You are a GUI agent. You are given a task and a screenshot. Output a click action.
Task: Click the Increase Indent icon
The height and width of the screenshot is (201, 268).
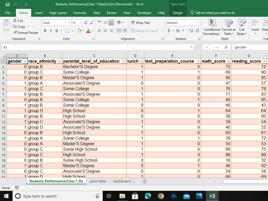125,31
